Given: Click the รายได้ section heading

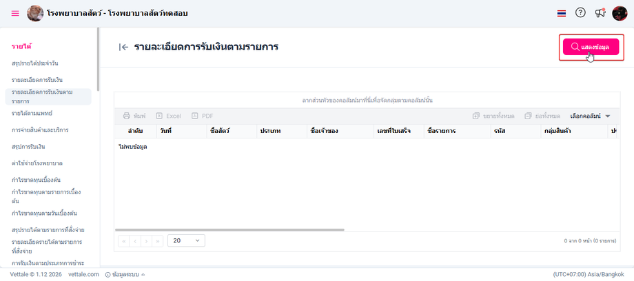Looking at the screenshot, I should (x=22, y=46).
